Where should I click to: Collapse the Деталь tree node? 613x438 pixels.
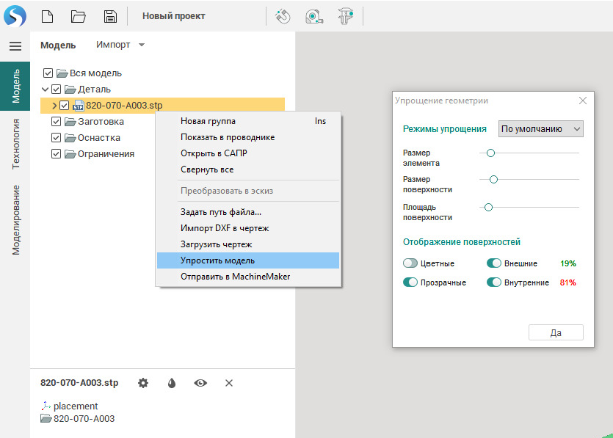(46, 90)
